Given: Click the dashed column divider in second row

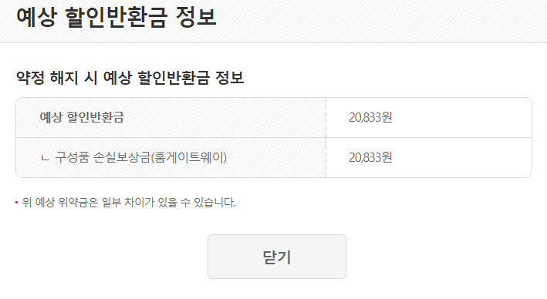Looking at the screenshot, I should (x=326, y=157).
